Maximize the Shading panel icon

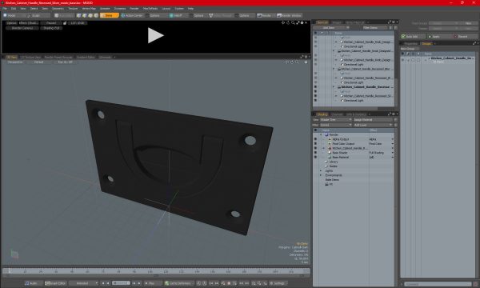(x=390, y=114)
